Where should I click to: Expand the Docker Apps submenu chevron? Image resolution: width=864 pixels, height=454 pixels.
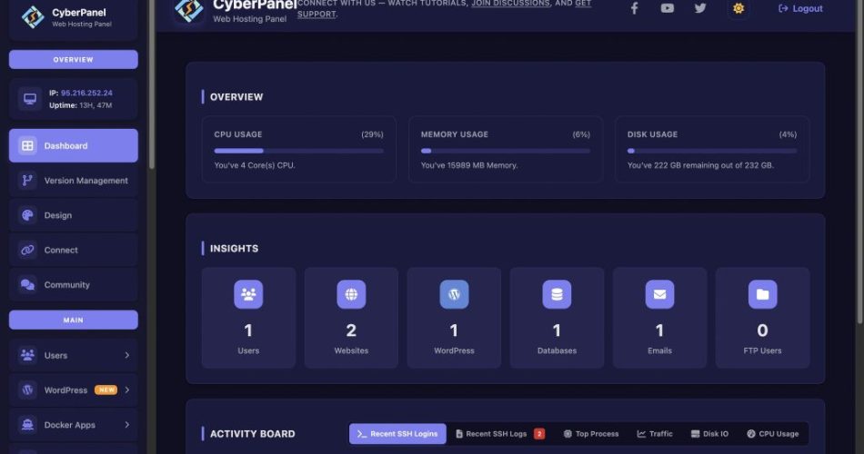coord(127,425)
